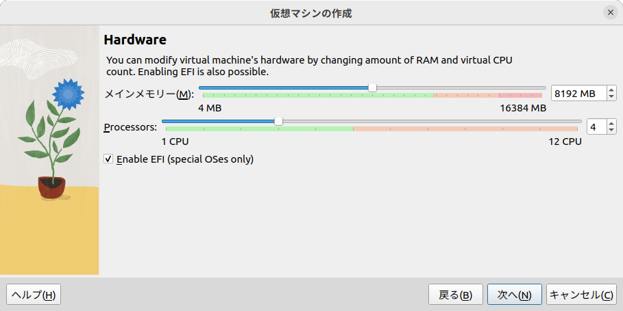Click the 4 MB minimum memory label
This screenshot has width=623, height=311.
pyautogui.click(x=210, y=108)
